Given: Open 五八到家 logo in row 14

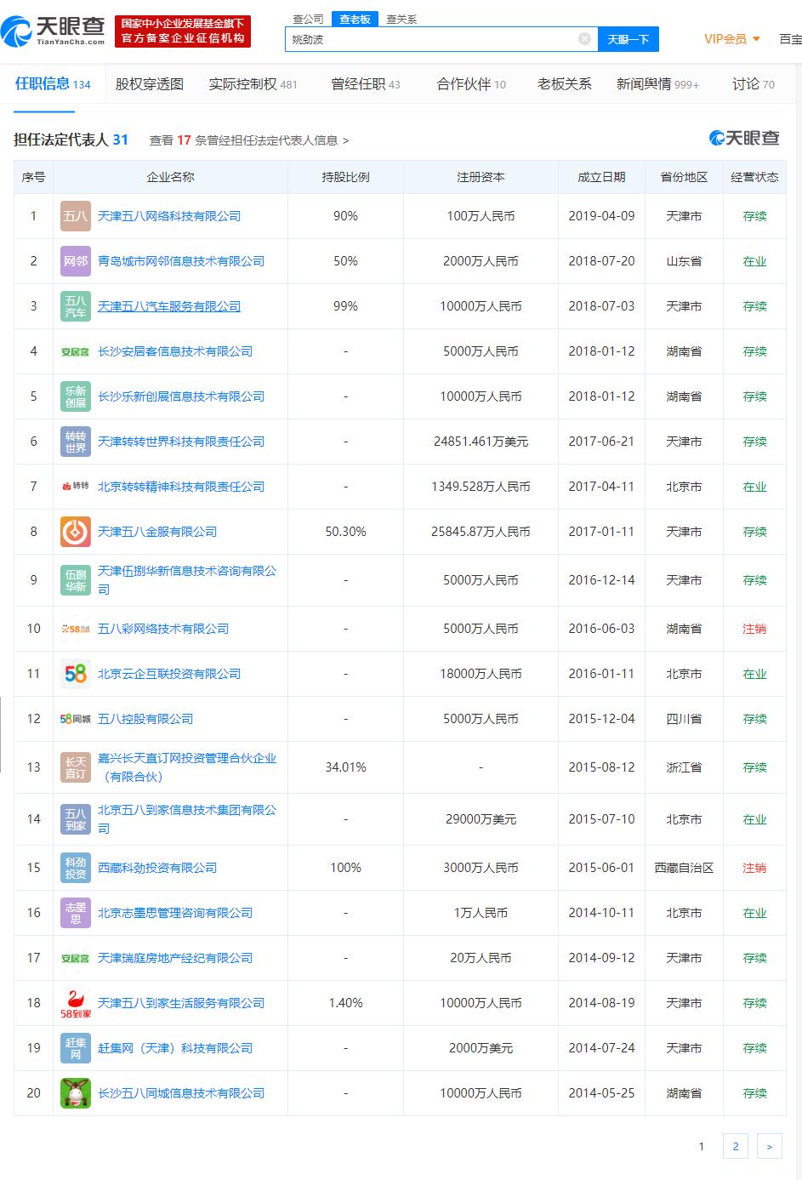Looking at the screenshot, I should click(76, 819).
